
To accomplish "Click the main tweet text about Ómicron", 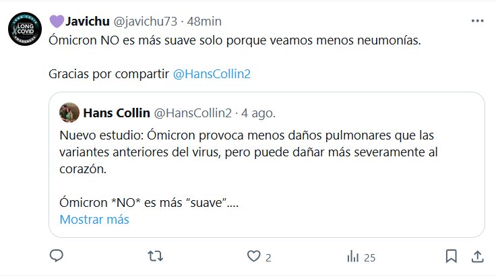I will coord(235,41).
